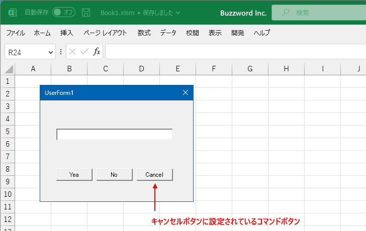Click the Select All corner triangle

pos(9,69)
